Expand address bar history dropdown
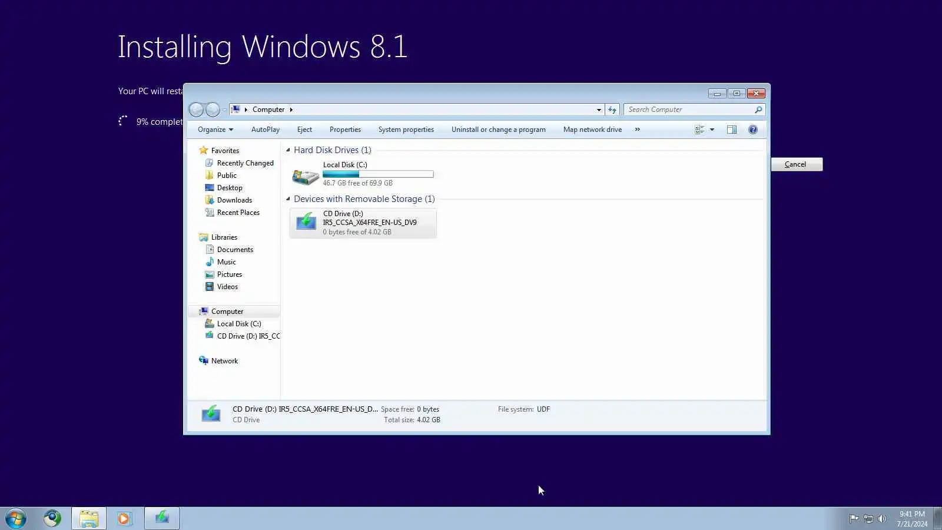The image size is (942, 530). pos(599,110)
